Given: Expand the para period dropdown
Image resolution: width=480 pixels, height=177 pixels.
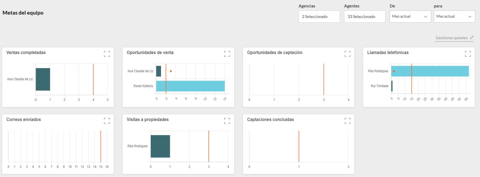Looking at the screenshot, I should [x=454, y=17].
